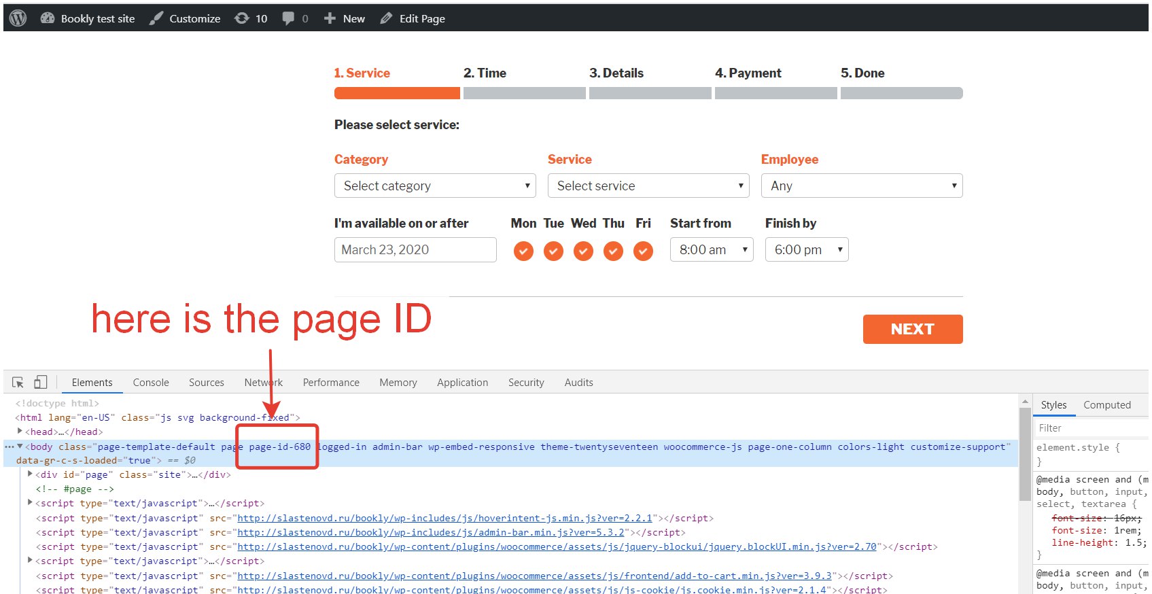Open Start from 8:00 am dropdown
Viewport: 1152px width, 594px height.
pyautogui.click(x=712, y=249)
